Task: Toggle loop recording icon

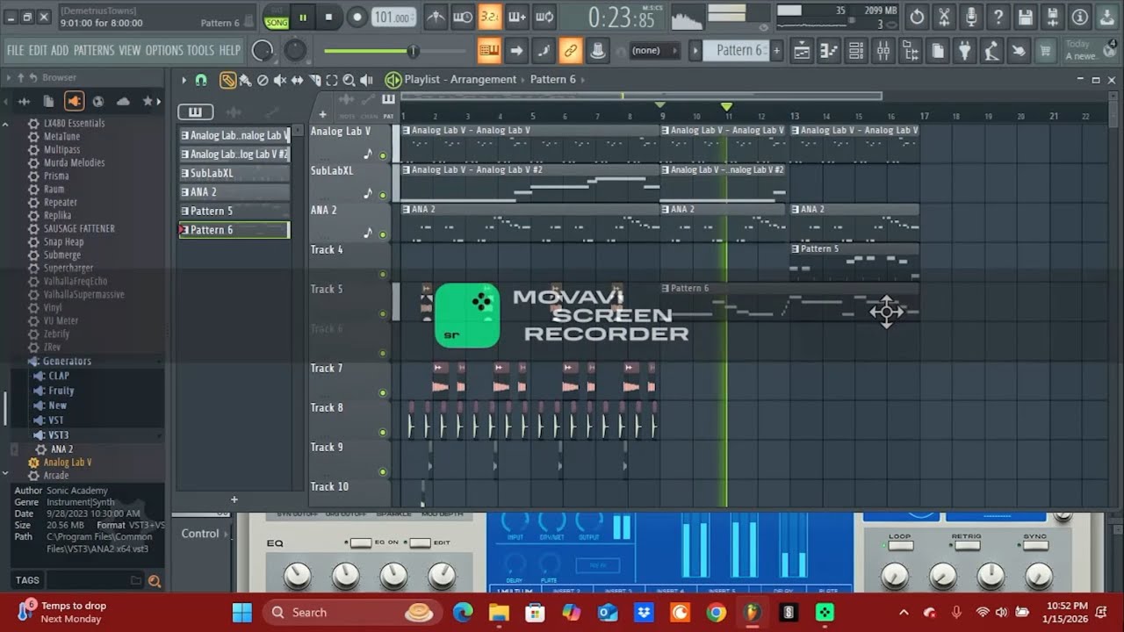Action: pos(544,17)
